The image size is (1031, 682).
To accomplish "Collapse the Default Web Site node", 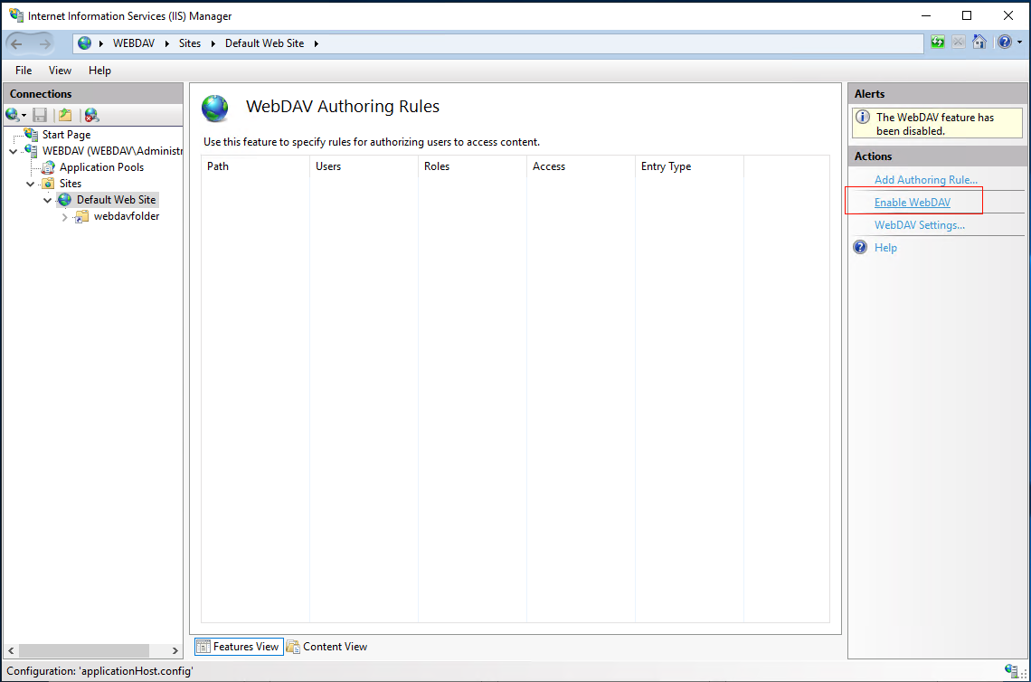I will tap(47, 200).
